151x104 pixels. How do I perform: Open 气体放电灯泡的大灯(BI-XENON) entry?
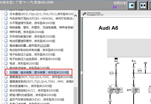(x=41, y=18)
